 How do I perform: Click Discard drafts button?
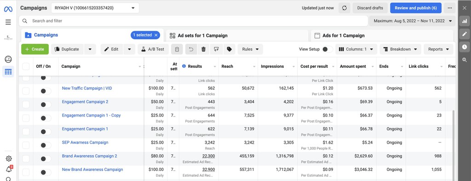pyautogui.click(x=370, y=8)
